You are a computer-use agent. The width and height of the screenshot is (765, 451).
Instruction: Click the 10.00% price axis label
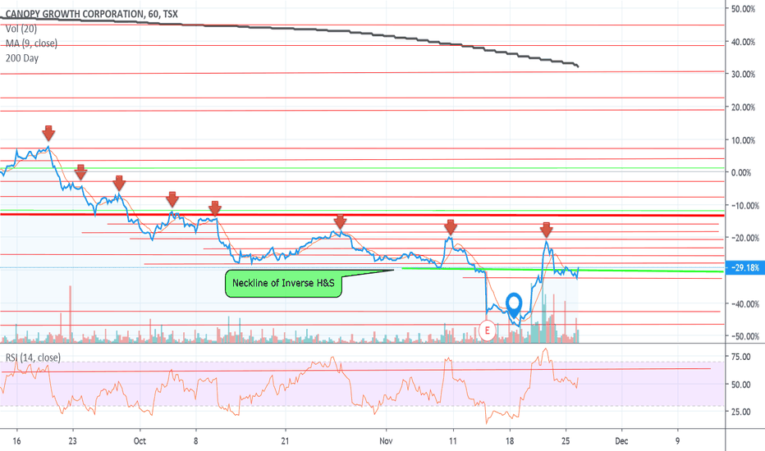coord(743,140)
